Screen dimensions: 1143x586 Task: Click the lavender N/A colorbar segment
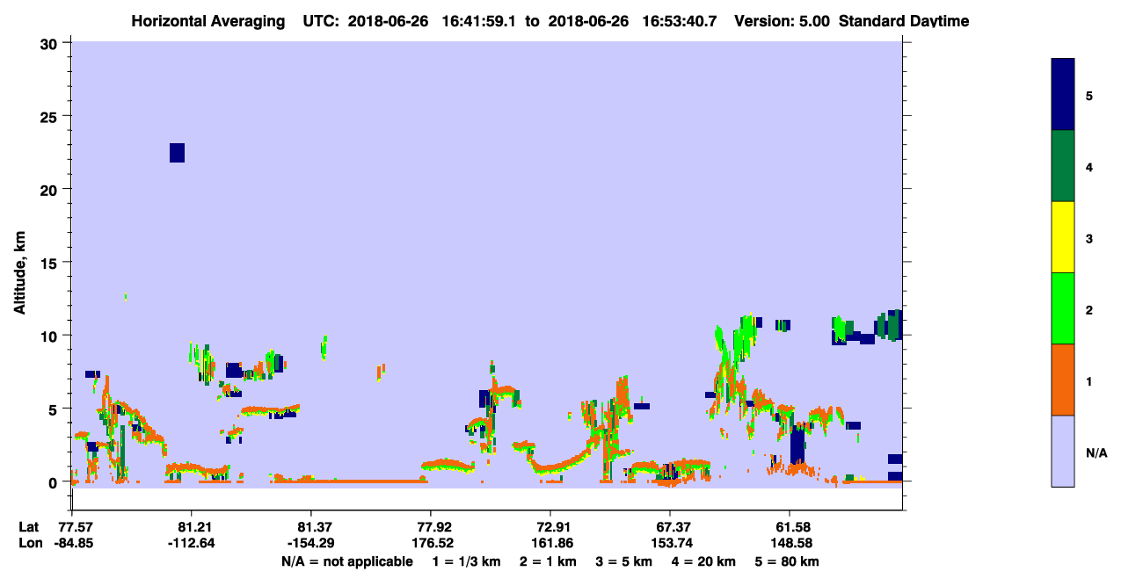tap(1063, 451)
